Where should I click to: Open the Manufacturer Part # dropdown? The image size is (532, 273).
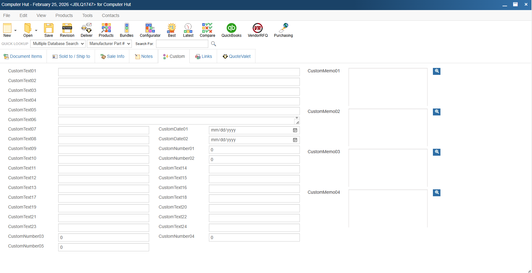pos(109,44)
